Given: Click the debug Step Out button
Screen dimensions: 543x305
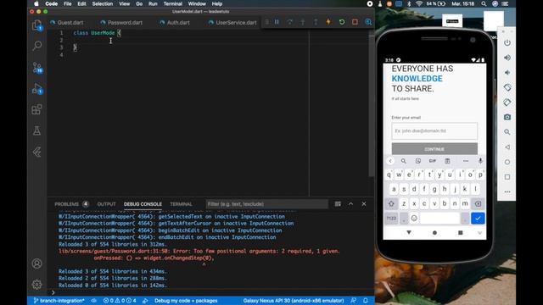Looking at the screenshot, I should pyautogui.click(x=316, y=22).
